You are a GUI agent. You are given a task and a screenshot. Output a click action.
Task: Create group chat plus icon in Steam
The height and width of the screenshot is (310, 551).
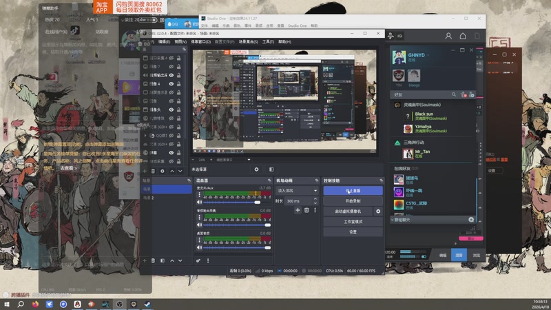pos(471,220)
